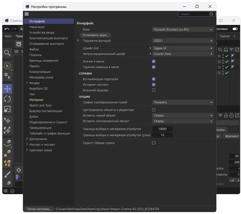Open the Courier New font dropdown
The image size is (241, 214).
[x=183, y=54]
